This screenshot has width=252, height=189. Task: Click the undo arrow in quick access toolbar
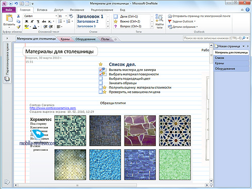pos(16,4)
